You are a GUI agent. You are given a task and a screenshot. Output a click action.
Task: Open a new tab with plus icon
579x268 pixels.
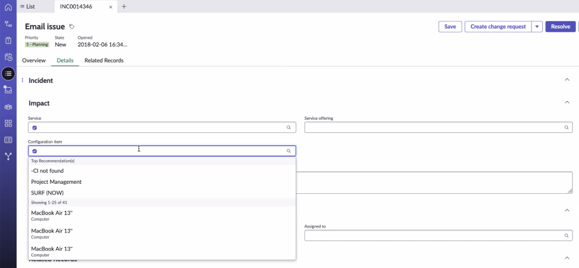tap(124, 6)
